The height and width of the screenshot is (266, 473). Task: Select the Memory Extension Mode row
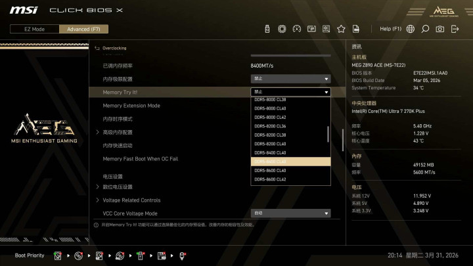point(217,106)
